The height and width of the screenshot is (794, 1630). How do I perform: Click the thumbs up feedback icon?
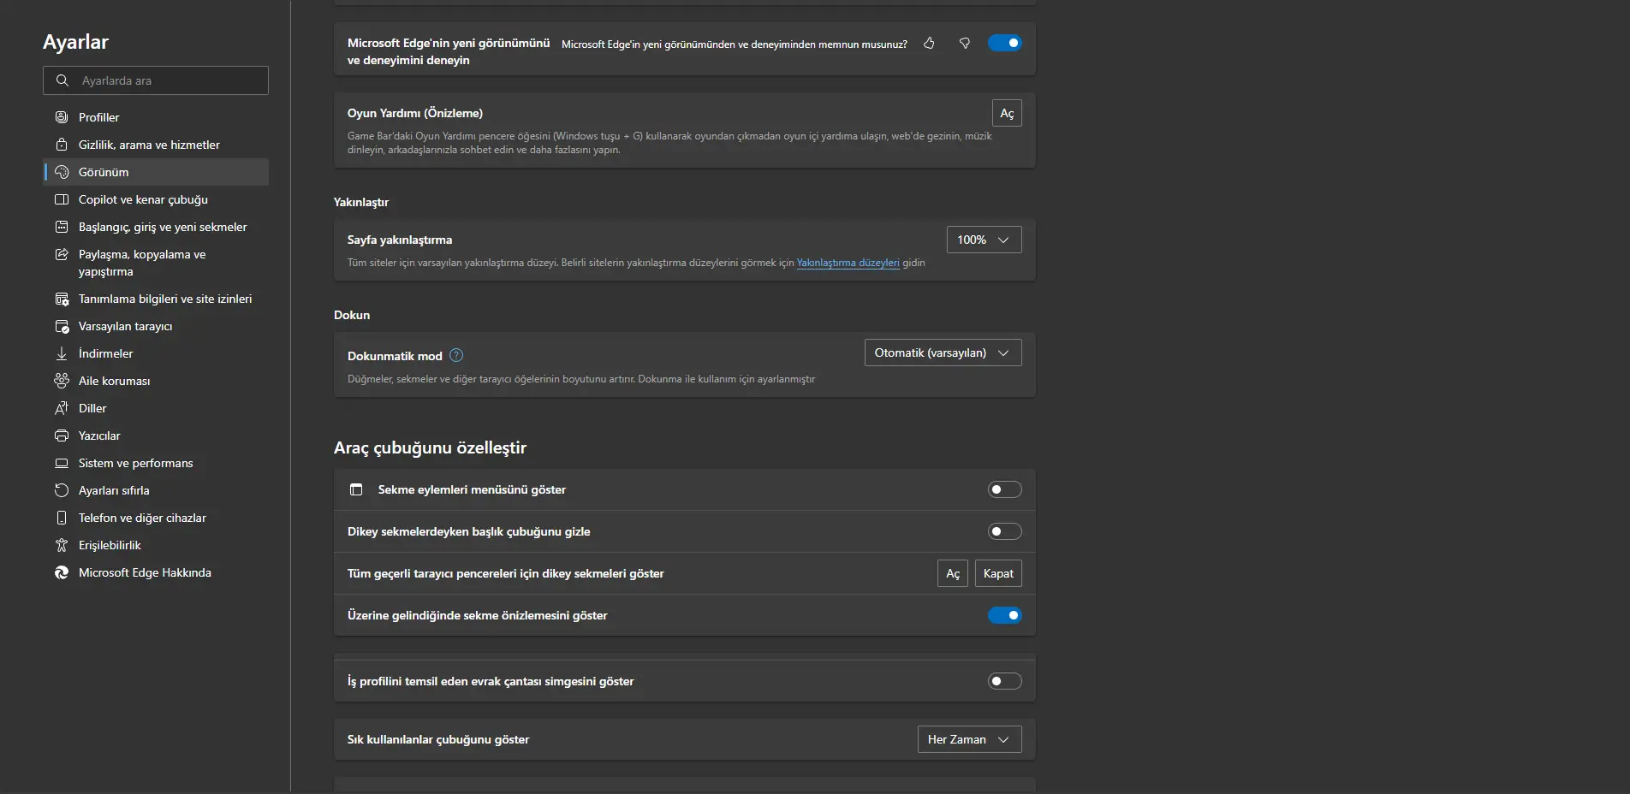point(929,43)
